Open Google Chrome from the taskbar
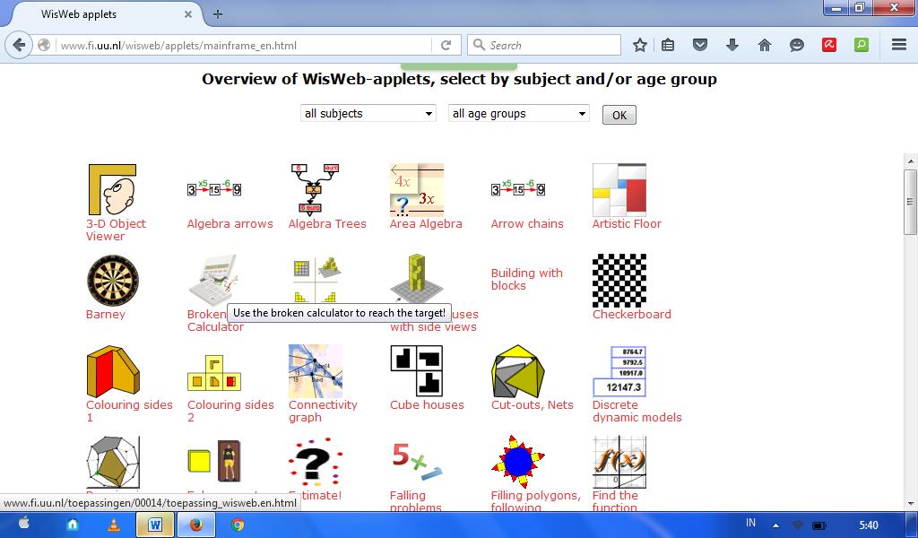The height and width of the screenshot is (538, 918). click(238, 525)
